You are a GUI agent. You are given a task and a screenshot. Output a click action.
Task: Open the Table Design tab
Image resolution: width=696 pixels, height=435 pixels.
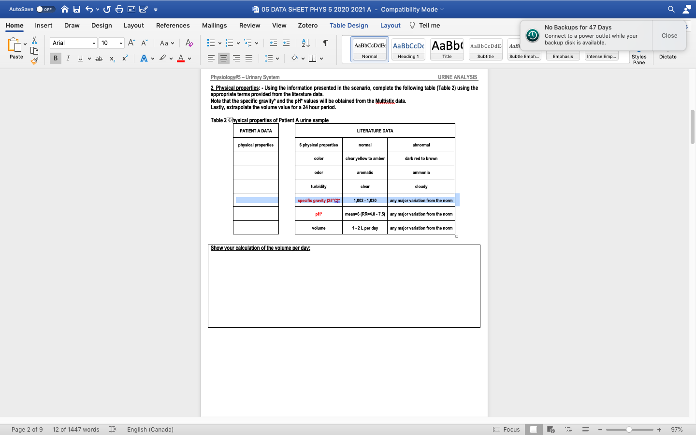click(349, 26)
